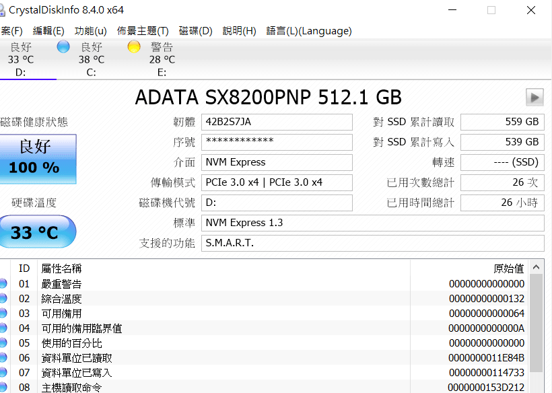
Task: Click raw value 0000000153D212
Action: click(x=486, y=388)
